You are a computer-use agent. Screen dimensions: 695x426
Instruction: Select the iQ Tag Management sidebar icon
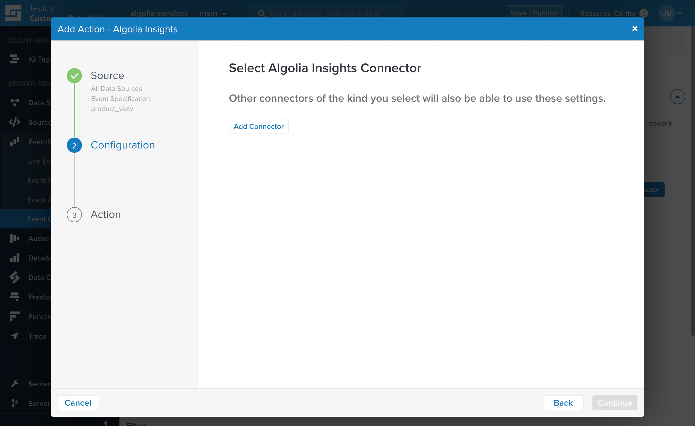(x=14, y=59)
